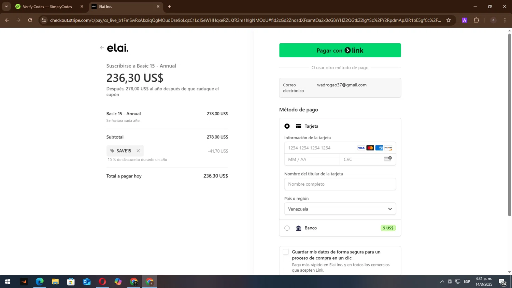
Task: Open the Extensions puzzle icon
Action: coord(477,20)
